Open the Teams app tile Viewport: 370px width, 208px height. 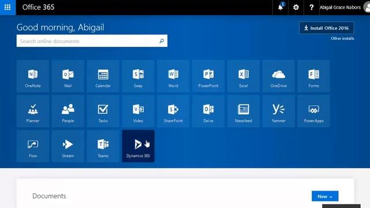pos(103,146)
